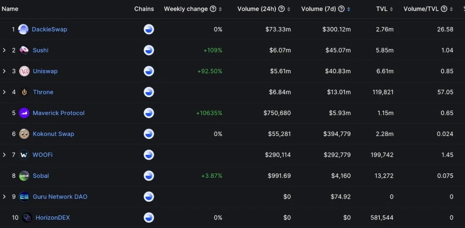The width and height of the screenshot is (465, 228).
Task: Click the Throne protocol logo icon
Action: click(x=24, y=92)
